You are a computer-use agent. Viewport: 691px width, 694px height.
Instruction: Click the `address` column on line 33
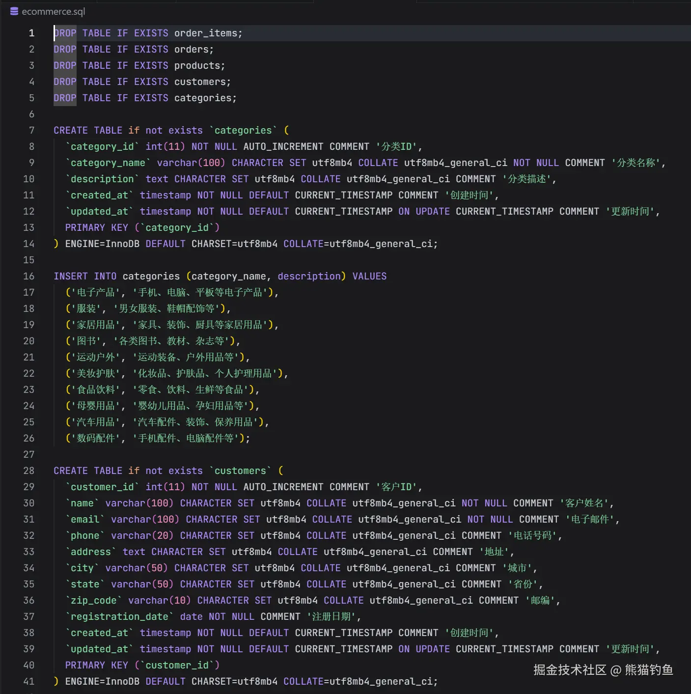(91, 552)
